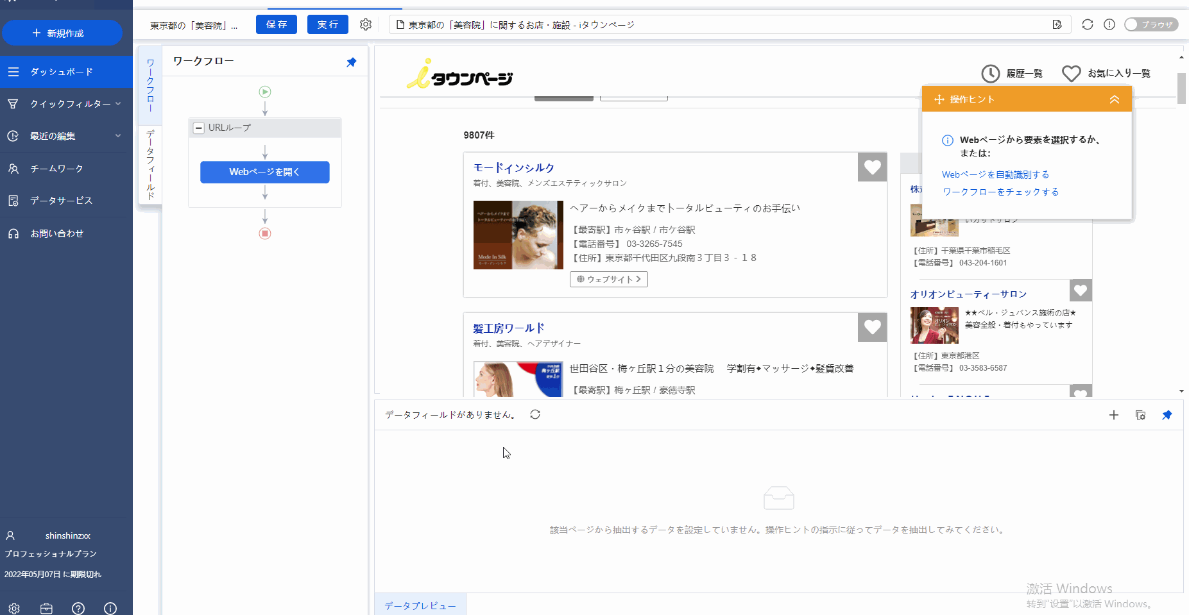Expand the 最近の編集 chevron
The height and width of the screenshot is (615, 1189).
tap(118, 135)
